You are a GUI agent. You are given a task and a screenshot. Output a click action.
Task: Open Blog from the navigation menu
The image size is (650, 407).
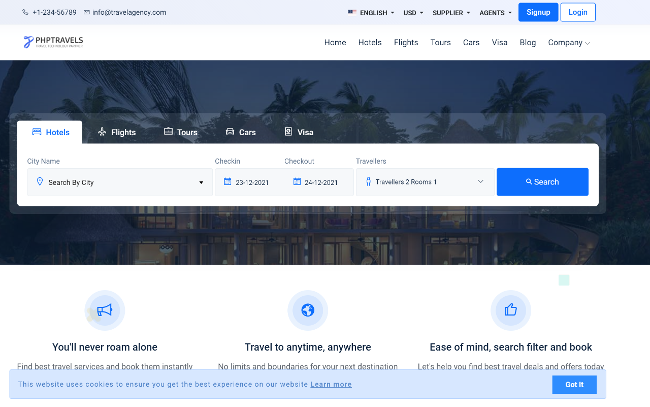(528, 43)
